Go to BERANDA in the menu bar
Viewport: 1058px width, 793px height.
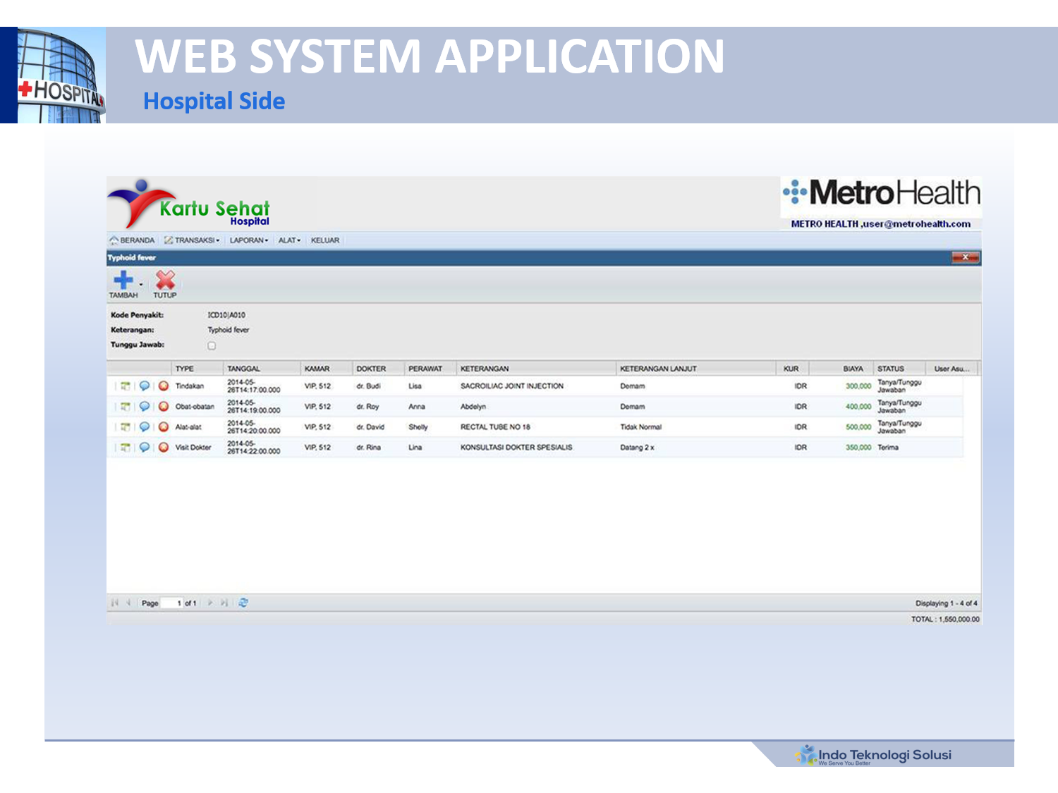[133, 240]
